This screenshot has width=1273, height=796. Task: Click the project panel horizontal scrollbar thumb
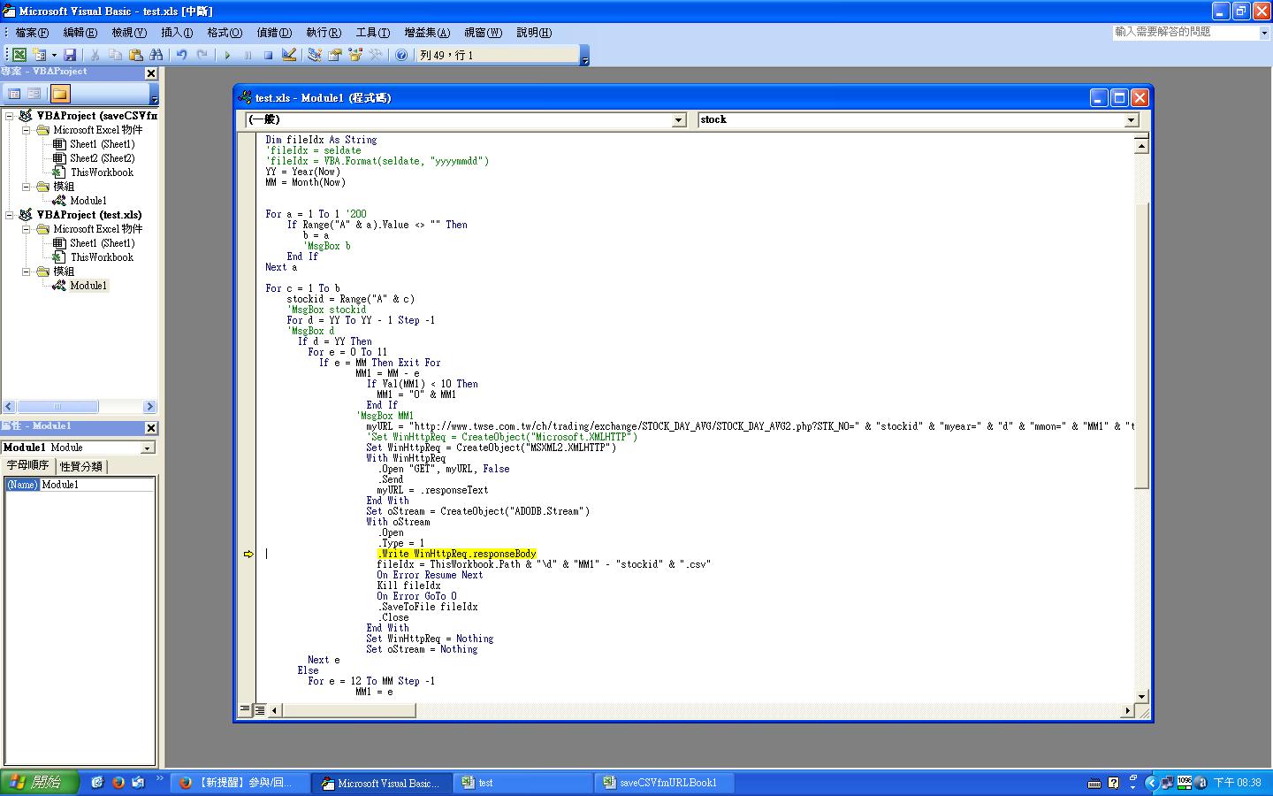coord(57,407)
